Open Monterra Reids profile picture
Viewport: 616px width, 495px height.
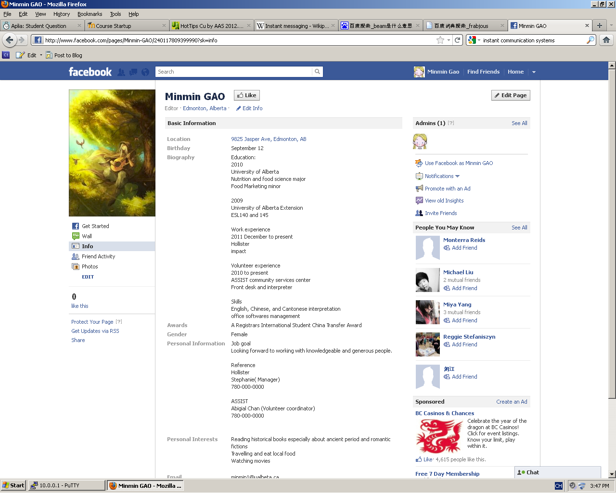coord(427,248)
